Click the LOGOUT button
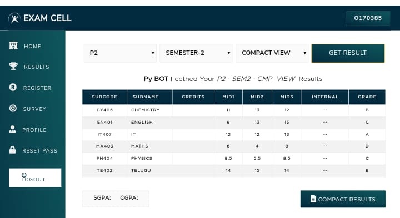The image size is (400, 218). (x=35, y=178)
